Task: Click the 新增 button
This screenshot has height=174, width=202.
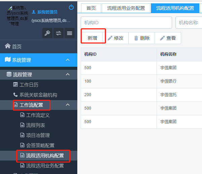Action: 92,38
